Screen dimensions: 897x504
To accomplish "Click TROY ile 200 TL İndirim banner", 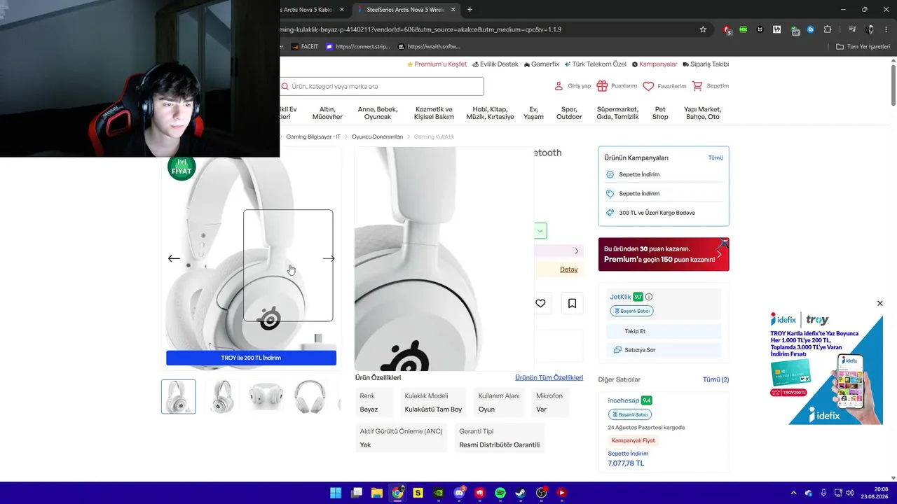I will click(251, 358).
